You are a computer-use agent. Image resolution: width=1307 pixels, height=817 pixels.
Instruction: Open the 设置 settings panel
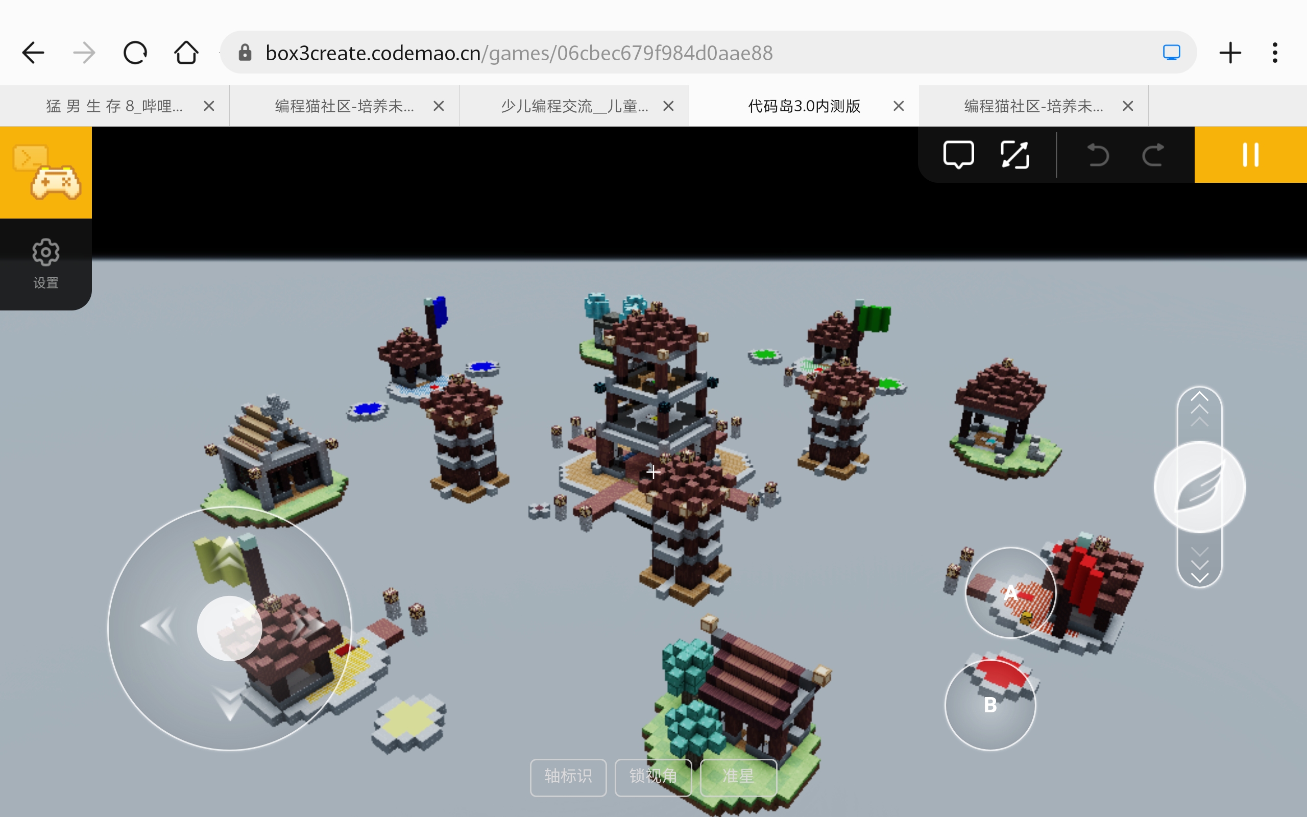click(x=46, y=263)
